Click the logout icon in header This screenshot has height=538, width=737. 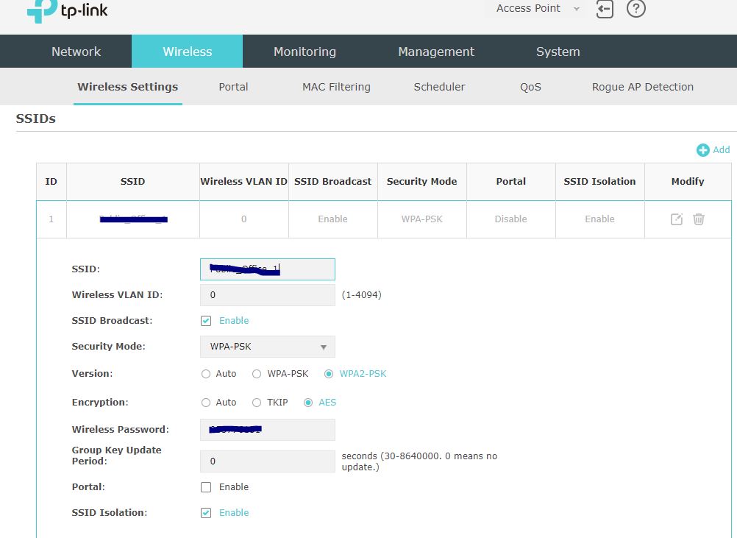(605, 9)
